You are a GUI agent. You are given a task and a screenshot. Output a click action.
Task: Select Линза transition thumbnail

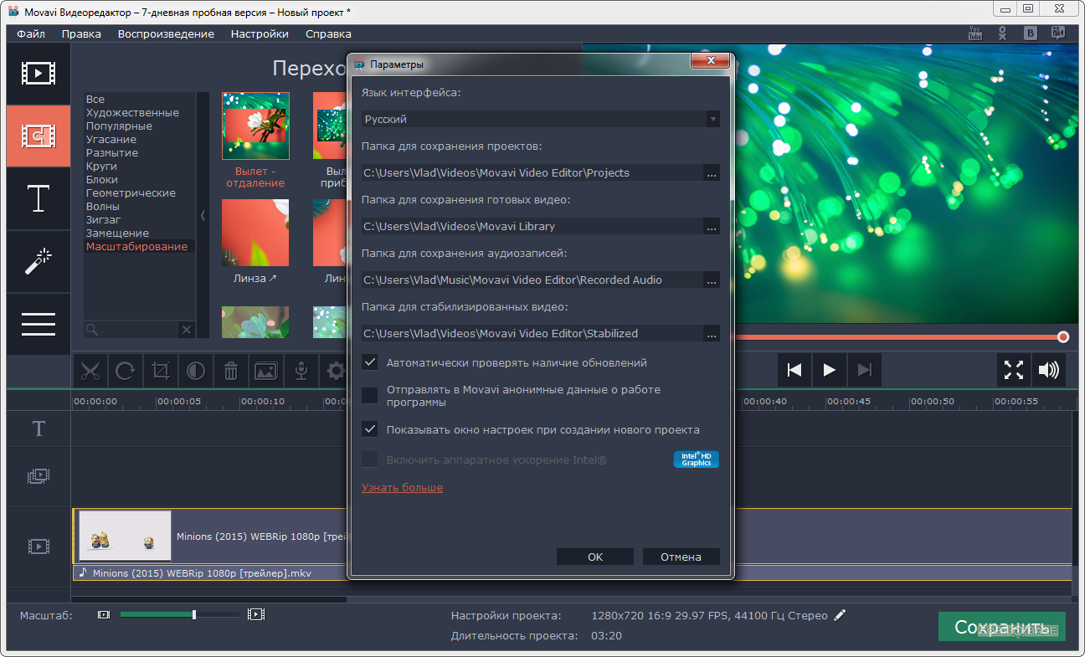tap(255, 233)
